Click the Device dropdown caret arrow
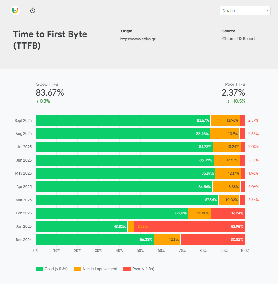This screenshot has width=278, height=284. click(x=267, y=10)
